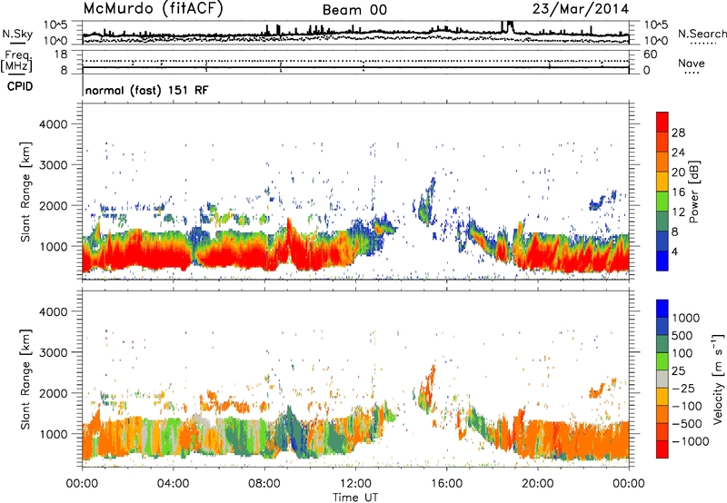Select the Slant Range label of velocity panel
Screen dimensions: 727x503
[25, 379]
